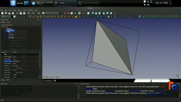
Task: Open the Undo history dropdown arrow
Action: 31,13
